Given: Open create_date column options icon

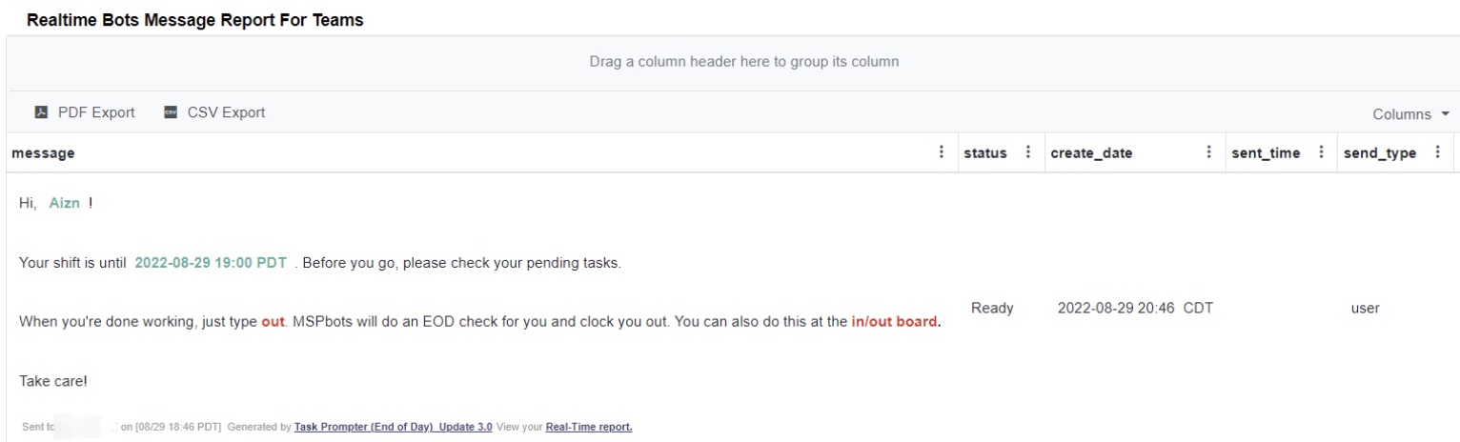Looking at the screenshot, I should 1208,152.
